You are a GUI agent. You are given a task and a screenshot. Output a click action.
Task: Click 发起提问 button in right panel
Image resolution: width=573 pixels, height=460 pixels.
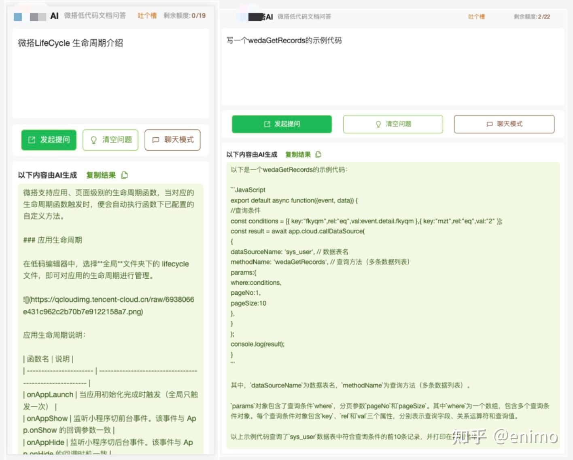282,124
